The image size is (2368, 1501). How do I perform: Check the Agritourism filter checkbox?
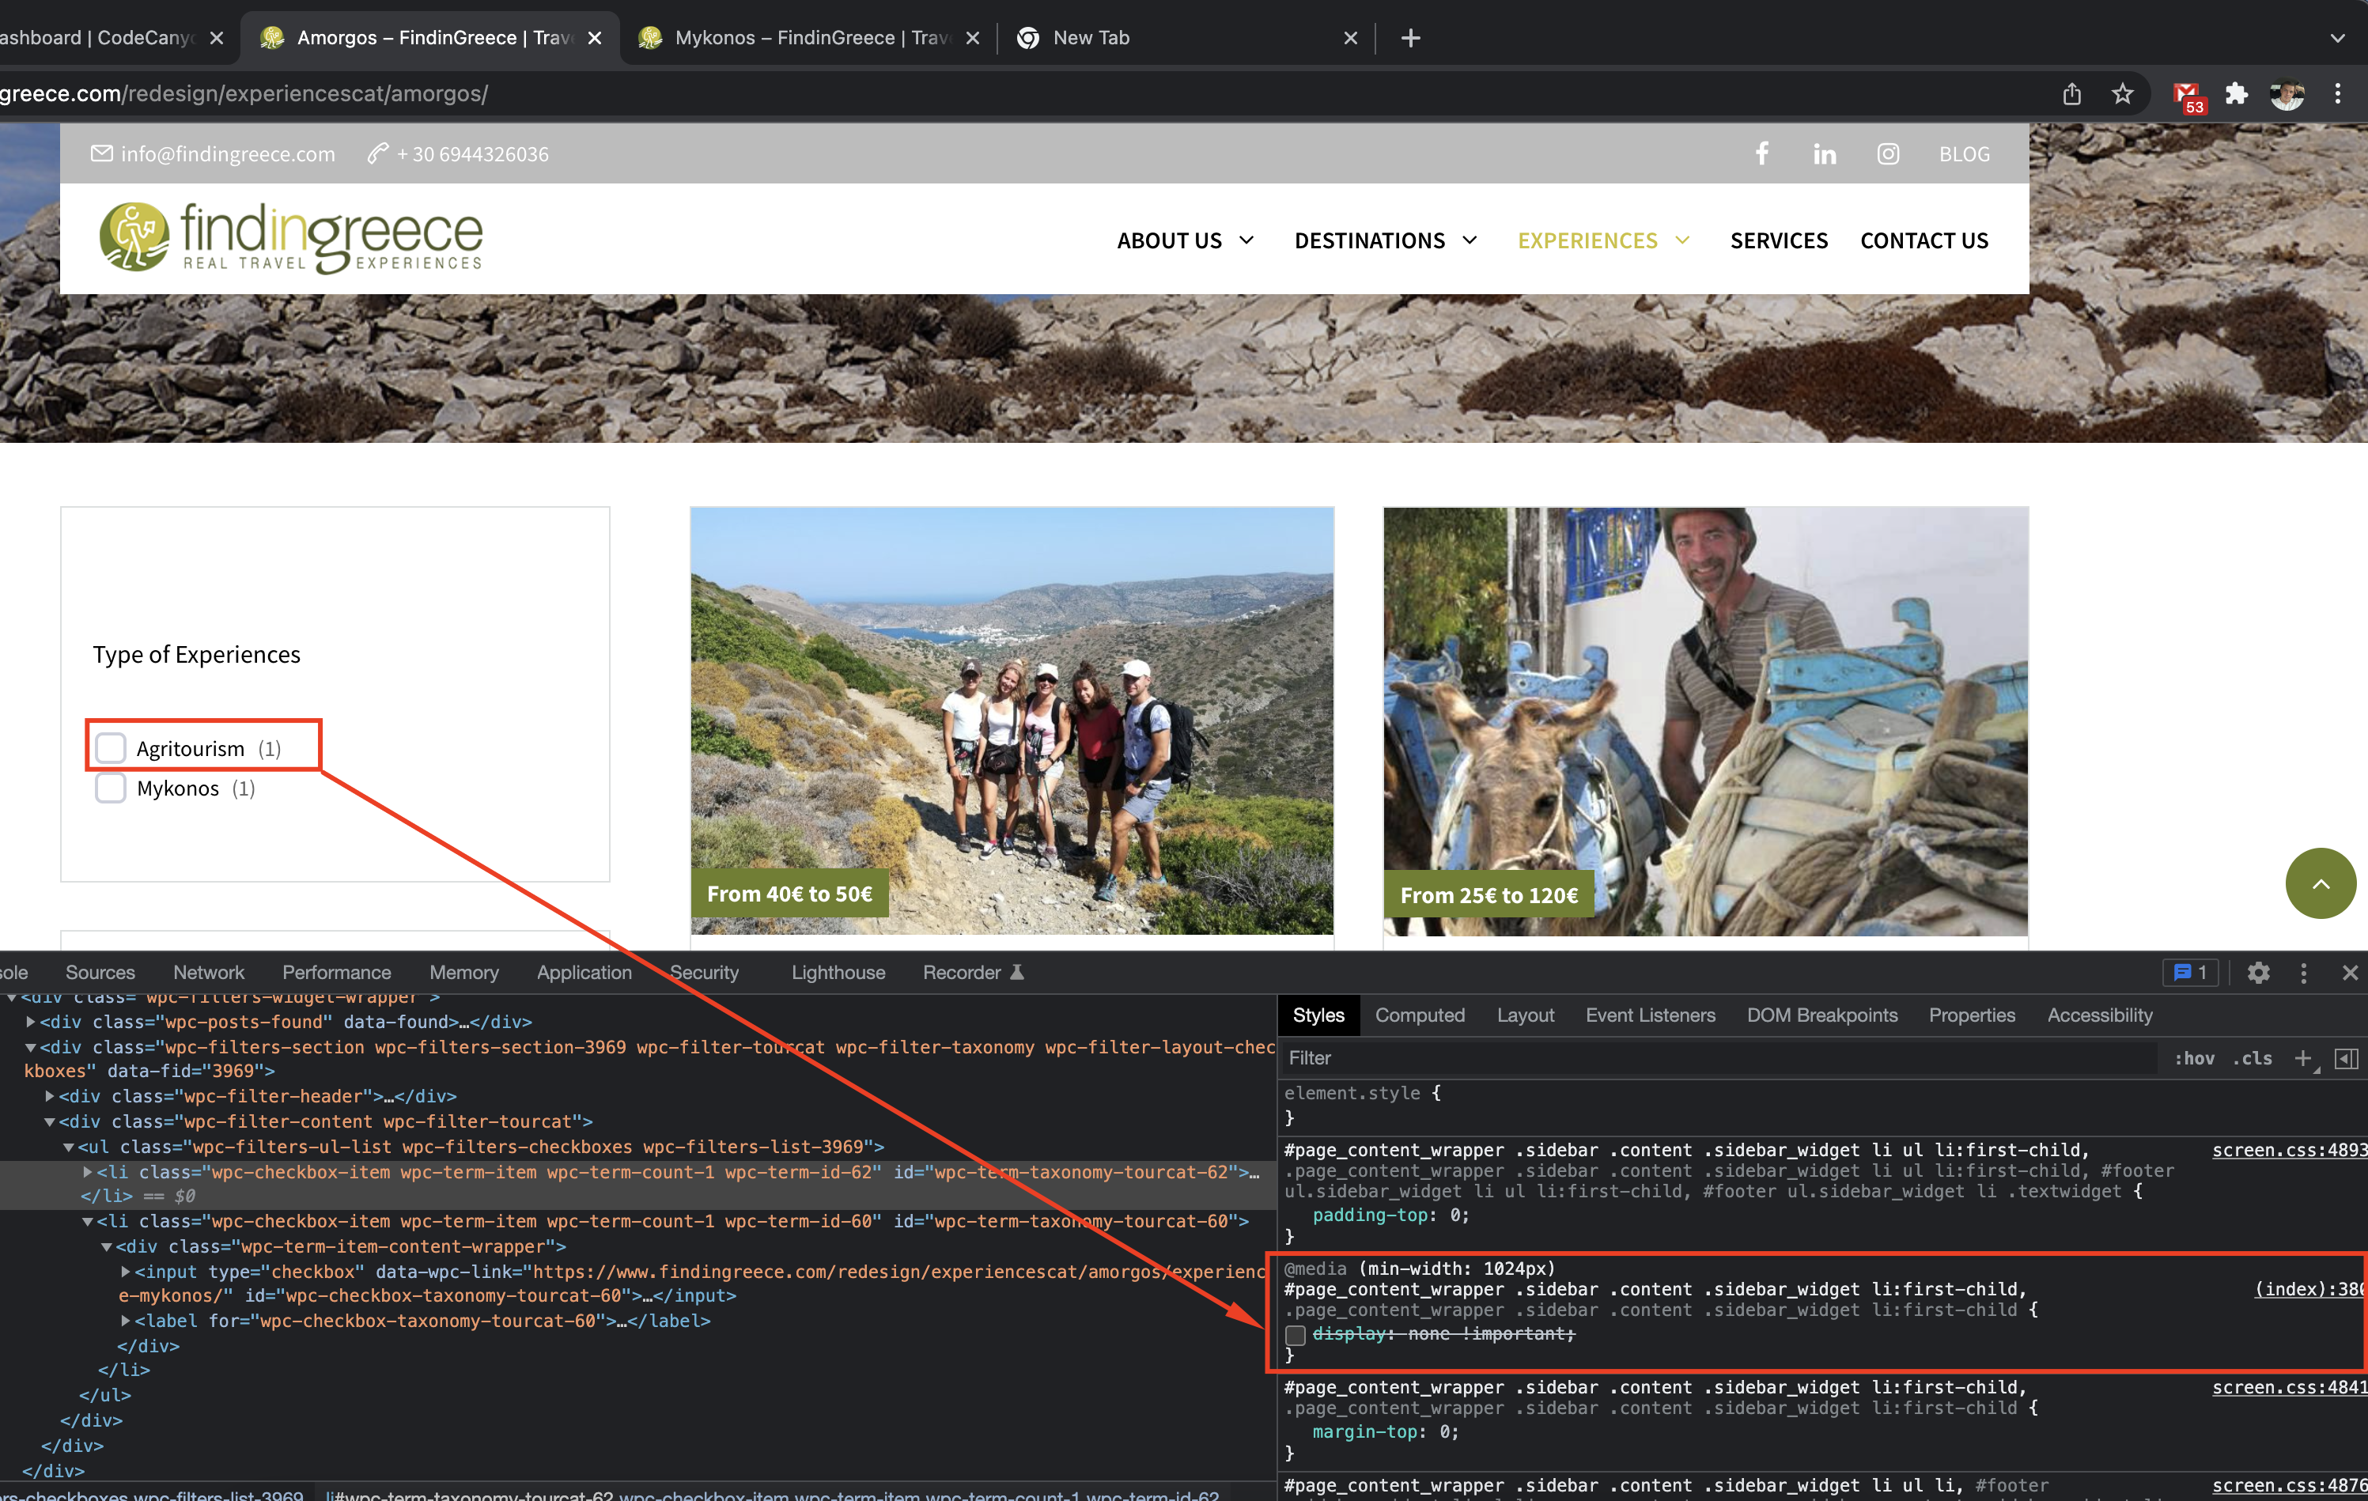111,748
